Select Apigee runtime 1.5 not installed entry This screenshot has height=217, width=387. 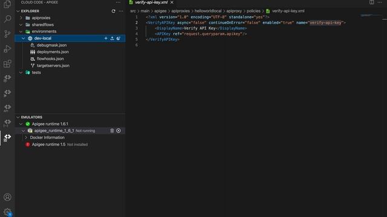[70, 145]
